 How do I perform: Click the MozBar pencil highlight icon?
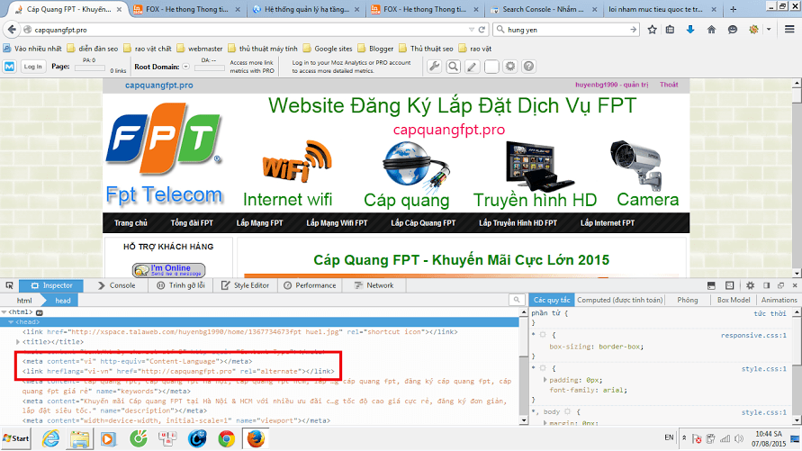pos(472,67)
